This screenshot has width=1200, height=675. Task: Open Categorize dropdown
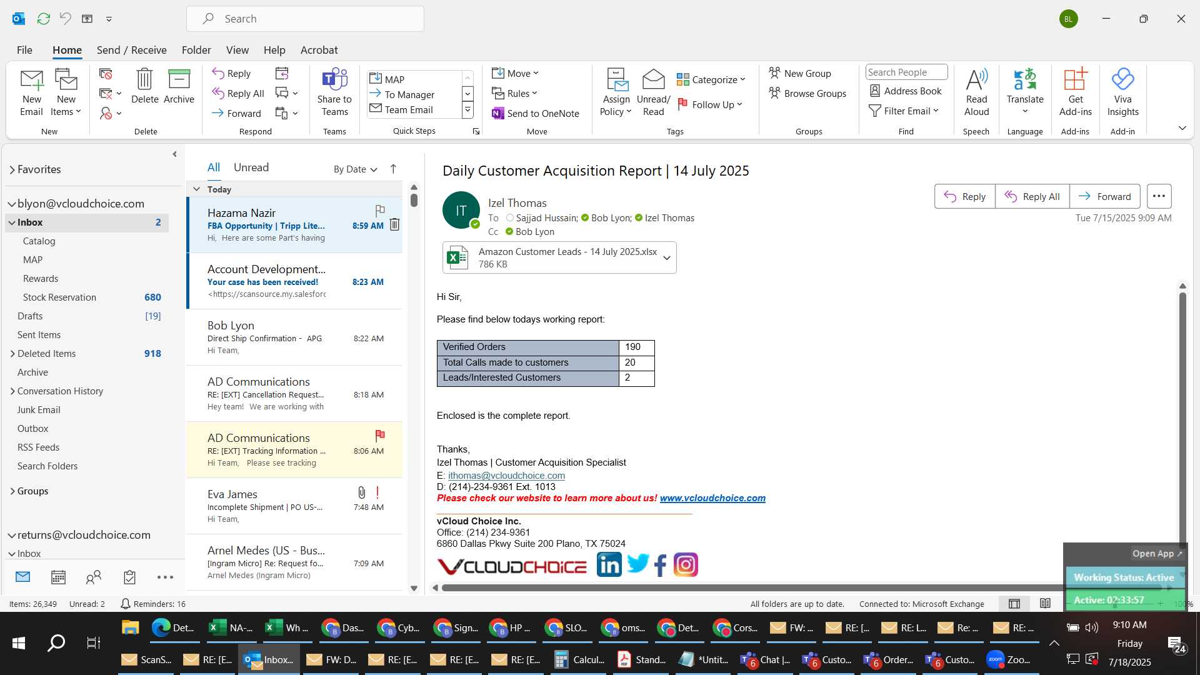coord(711,79)
